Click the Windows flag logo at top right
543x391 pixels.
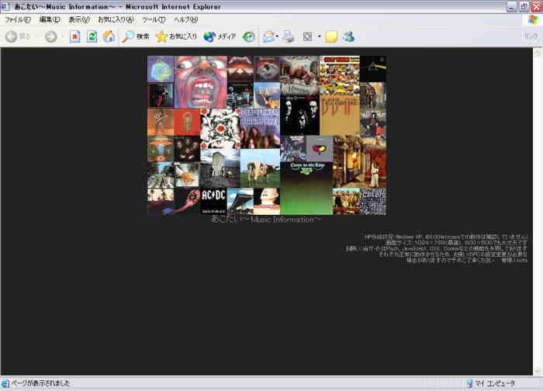click(533, 19)
